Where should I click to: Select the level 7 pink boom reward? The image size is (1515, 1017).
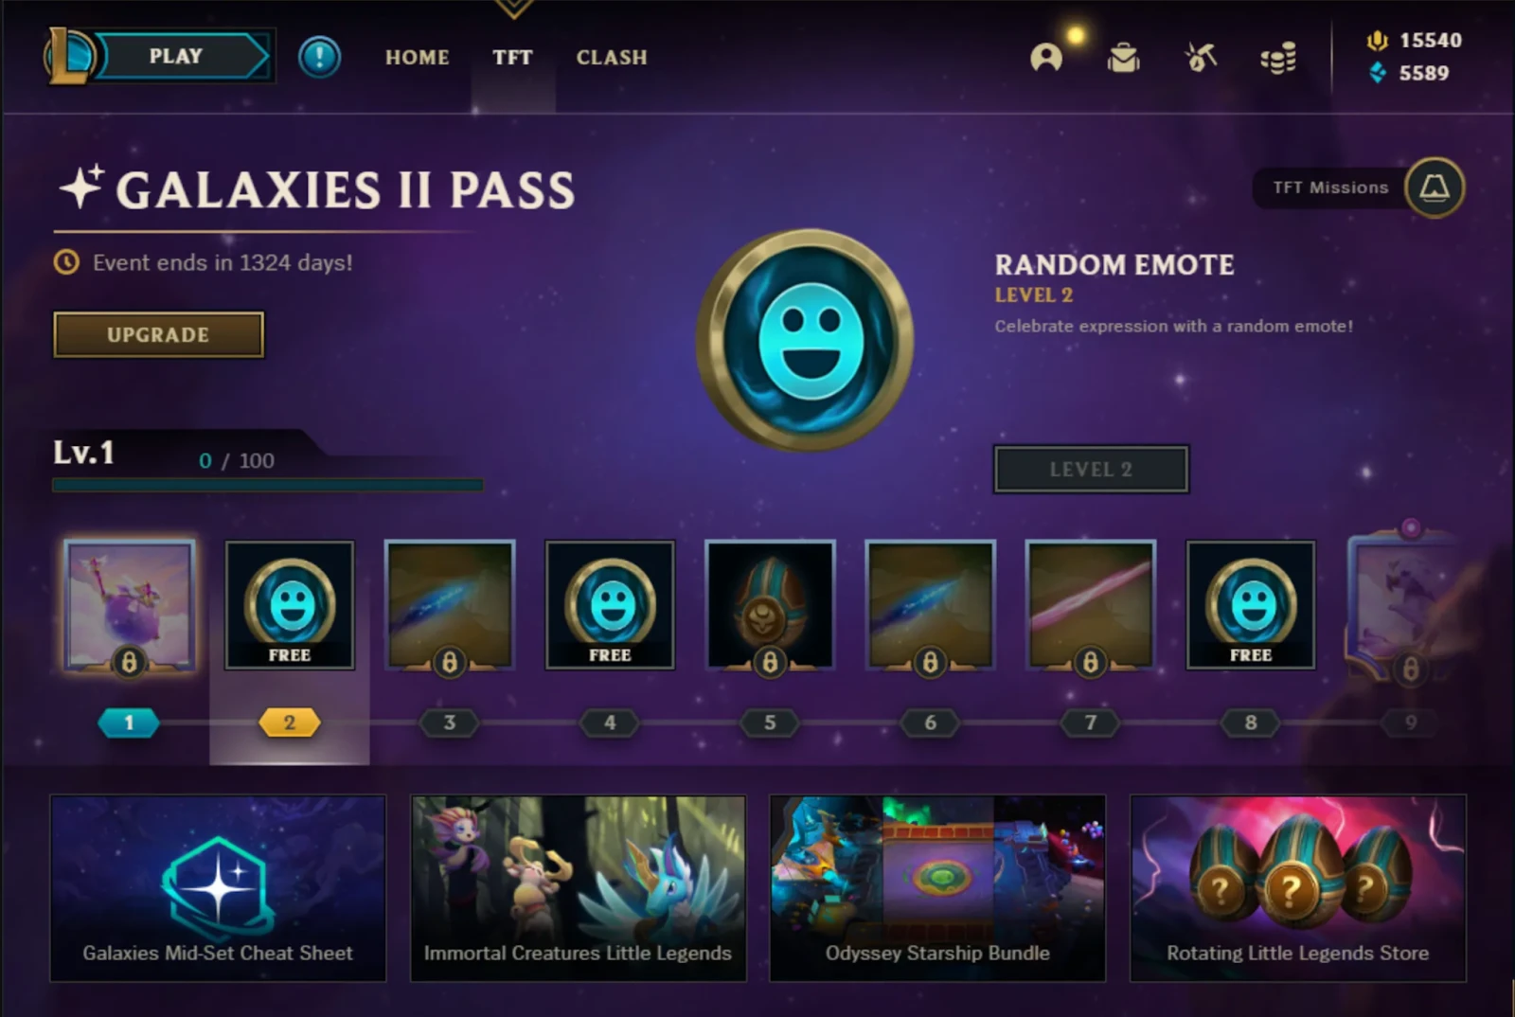(1090, 605)
